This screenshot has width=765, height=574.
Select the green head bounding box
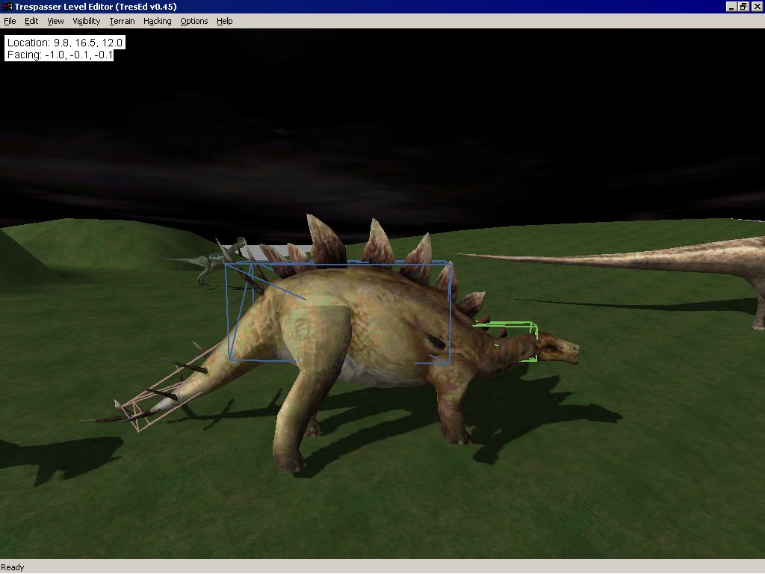coord(507,341)
